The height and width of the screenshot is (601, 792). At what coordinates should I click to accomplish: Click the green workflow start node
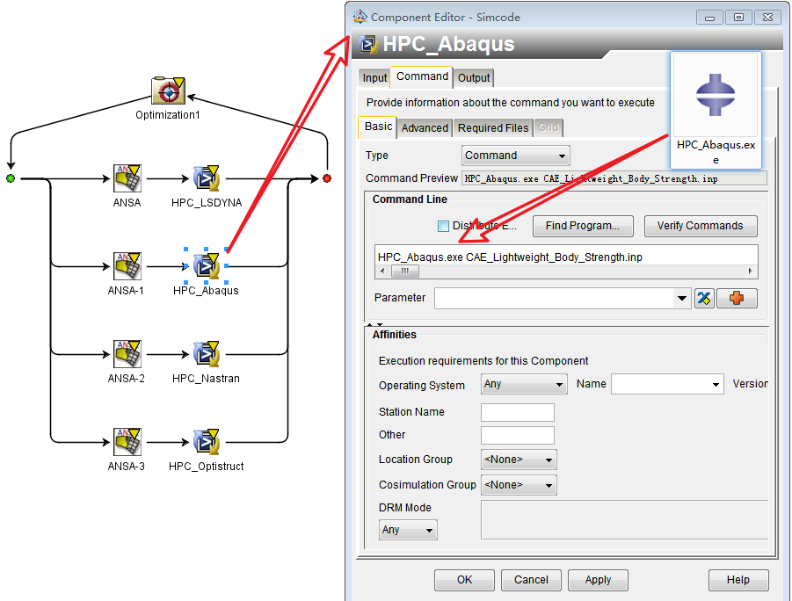11,178
